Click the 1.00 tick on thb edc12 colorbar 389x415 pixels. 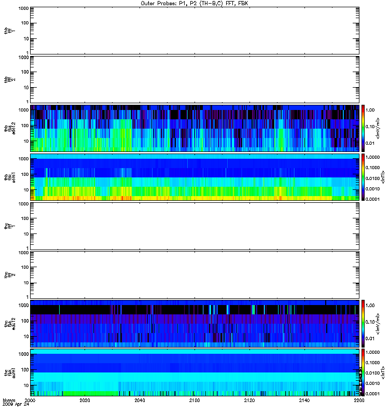pyautogui.click(x=370, y=110)
